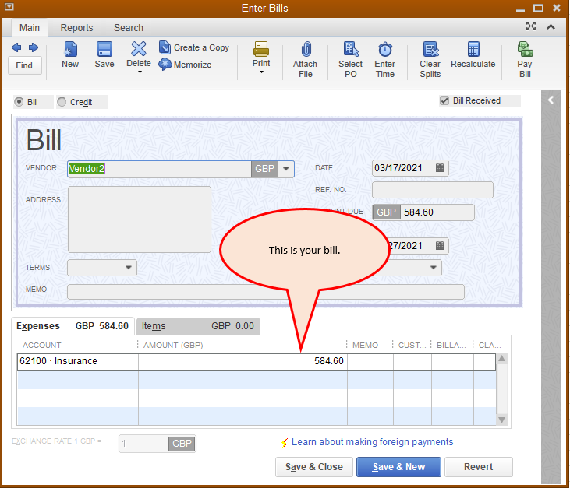Click the Print icon
The image size is (570, 488).
point(261,49)
